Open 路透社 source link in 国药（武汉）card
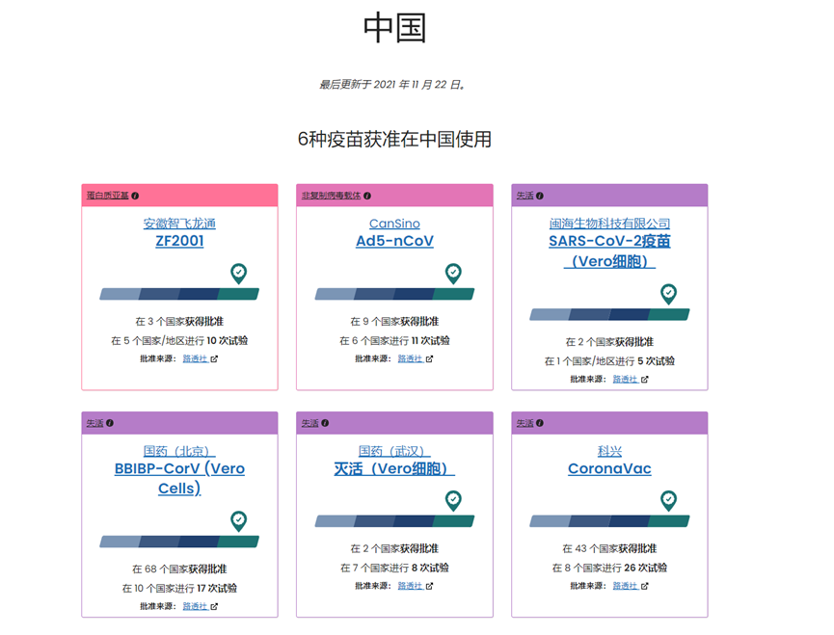The image size is (834, 635). coord(410,586)
